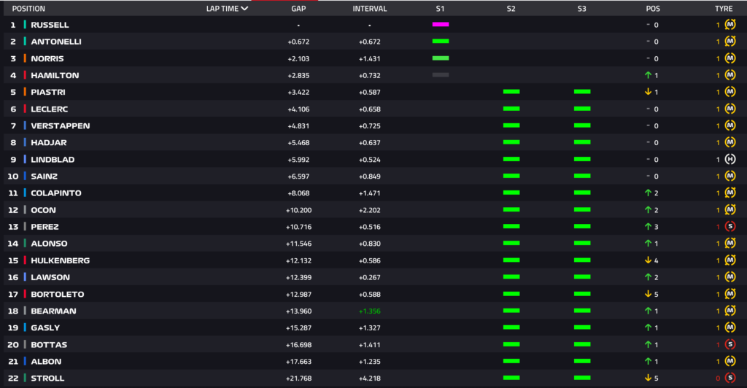Click gap value +2.103
Viewport: 747px width, 388px height.
tap(298, 58)
